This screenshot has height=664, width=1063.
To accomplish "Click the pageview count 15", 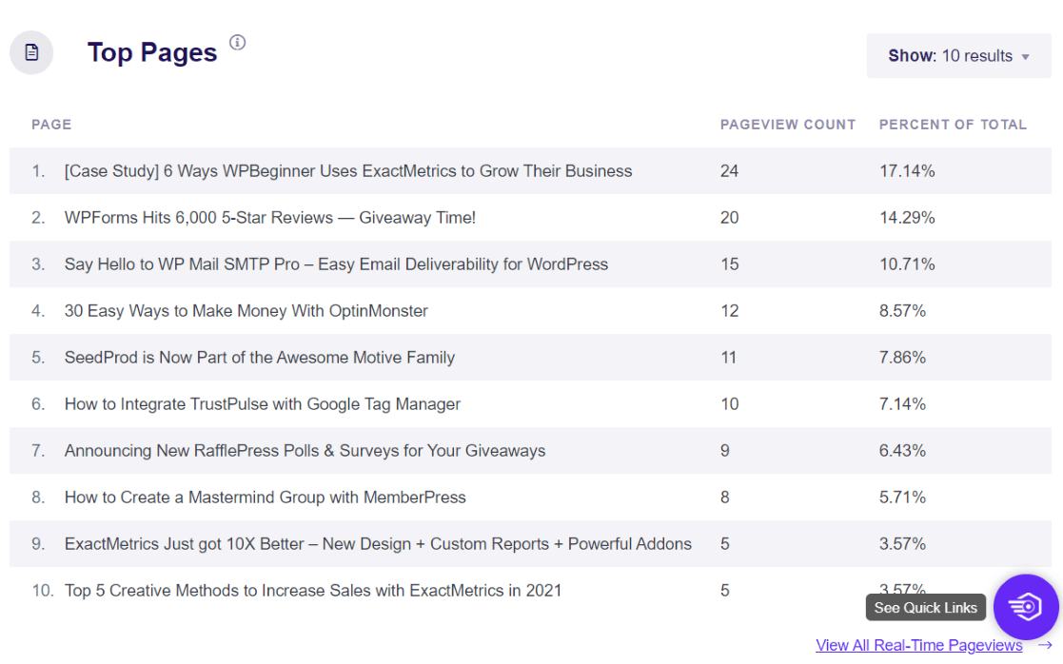I will [x=730, y=264].
